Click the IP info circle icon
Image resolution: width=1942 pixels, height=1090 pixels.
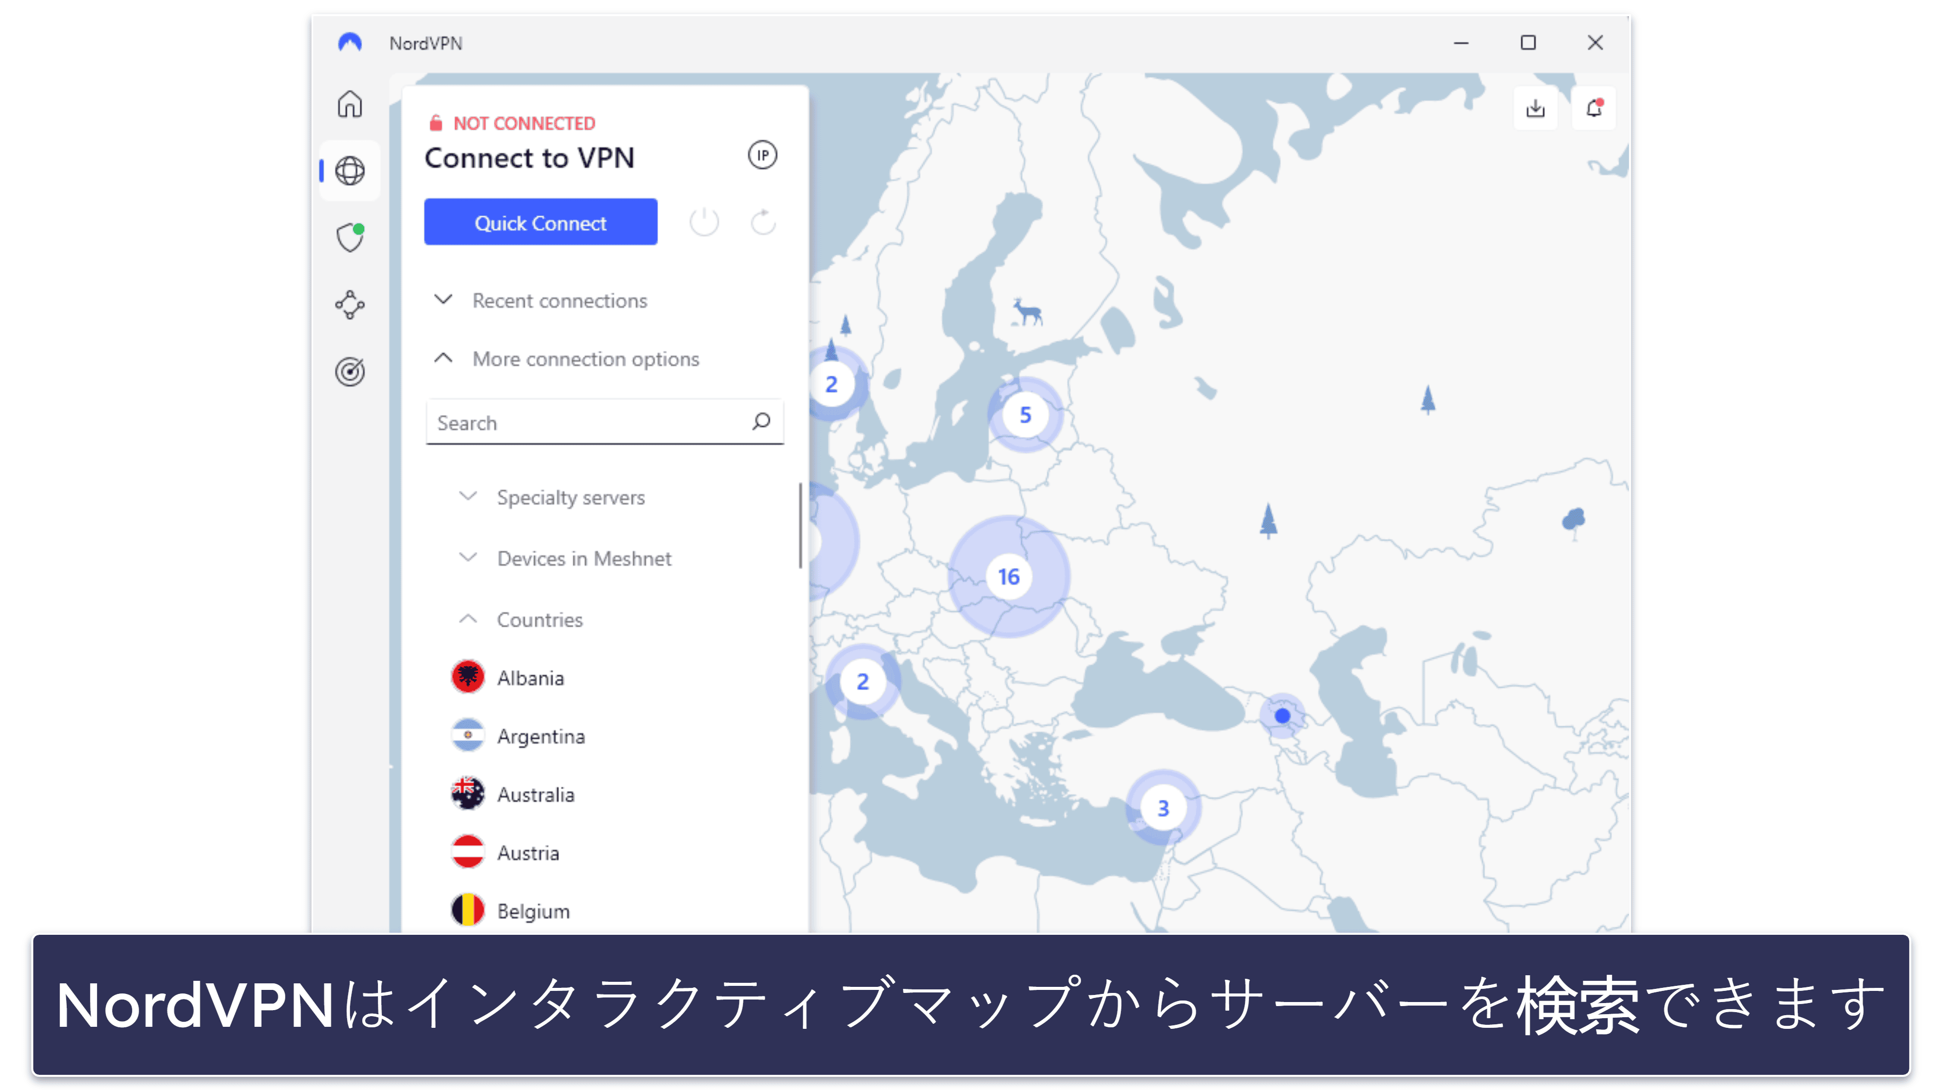point(762,155)
